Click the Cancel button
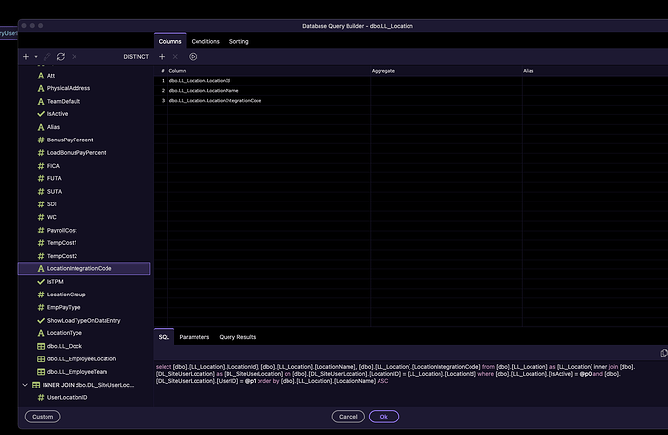668x435 pixels. coord(349,417)
